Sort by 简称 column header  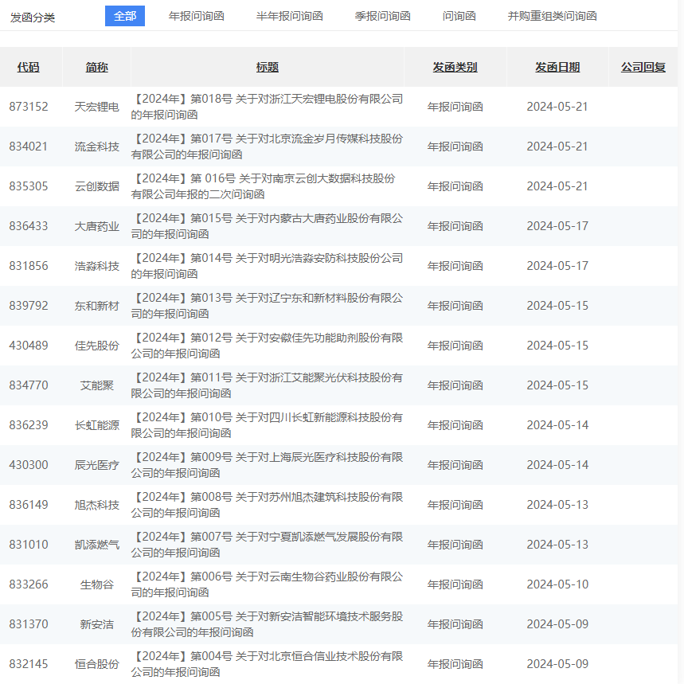97,67
